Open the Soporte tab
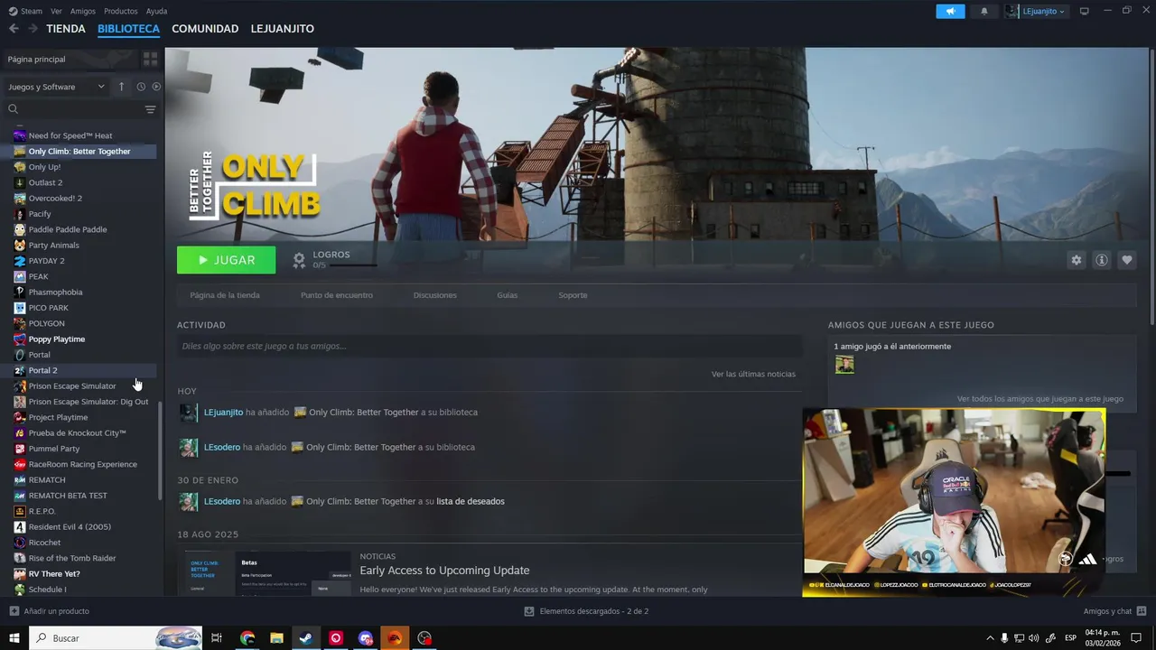This screenshot has height=650, width=1156. point(573,295)
